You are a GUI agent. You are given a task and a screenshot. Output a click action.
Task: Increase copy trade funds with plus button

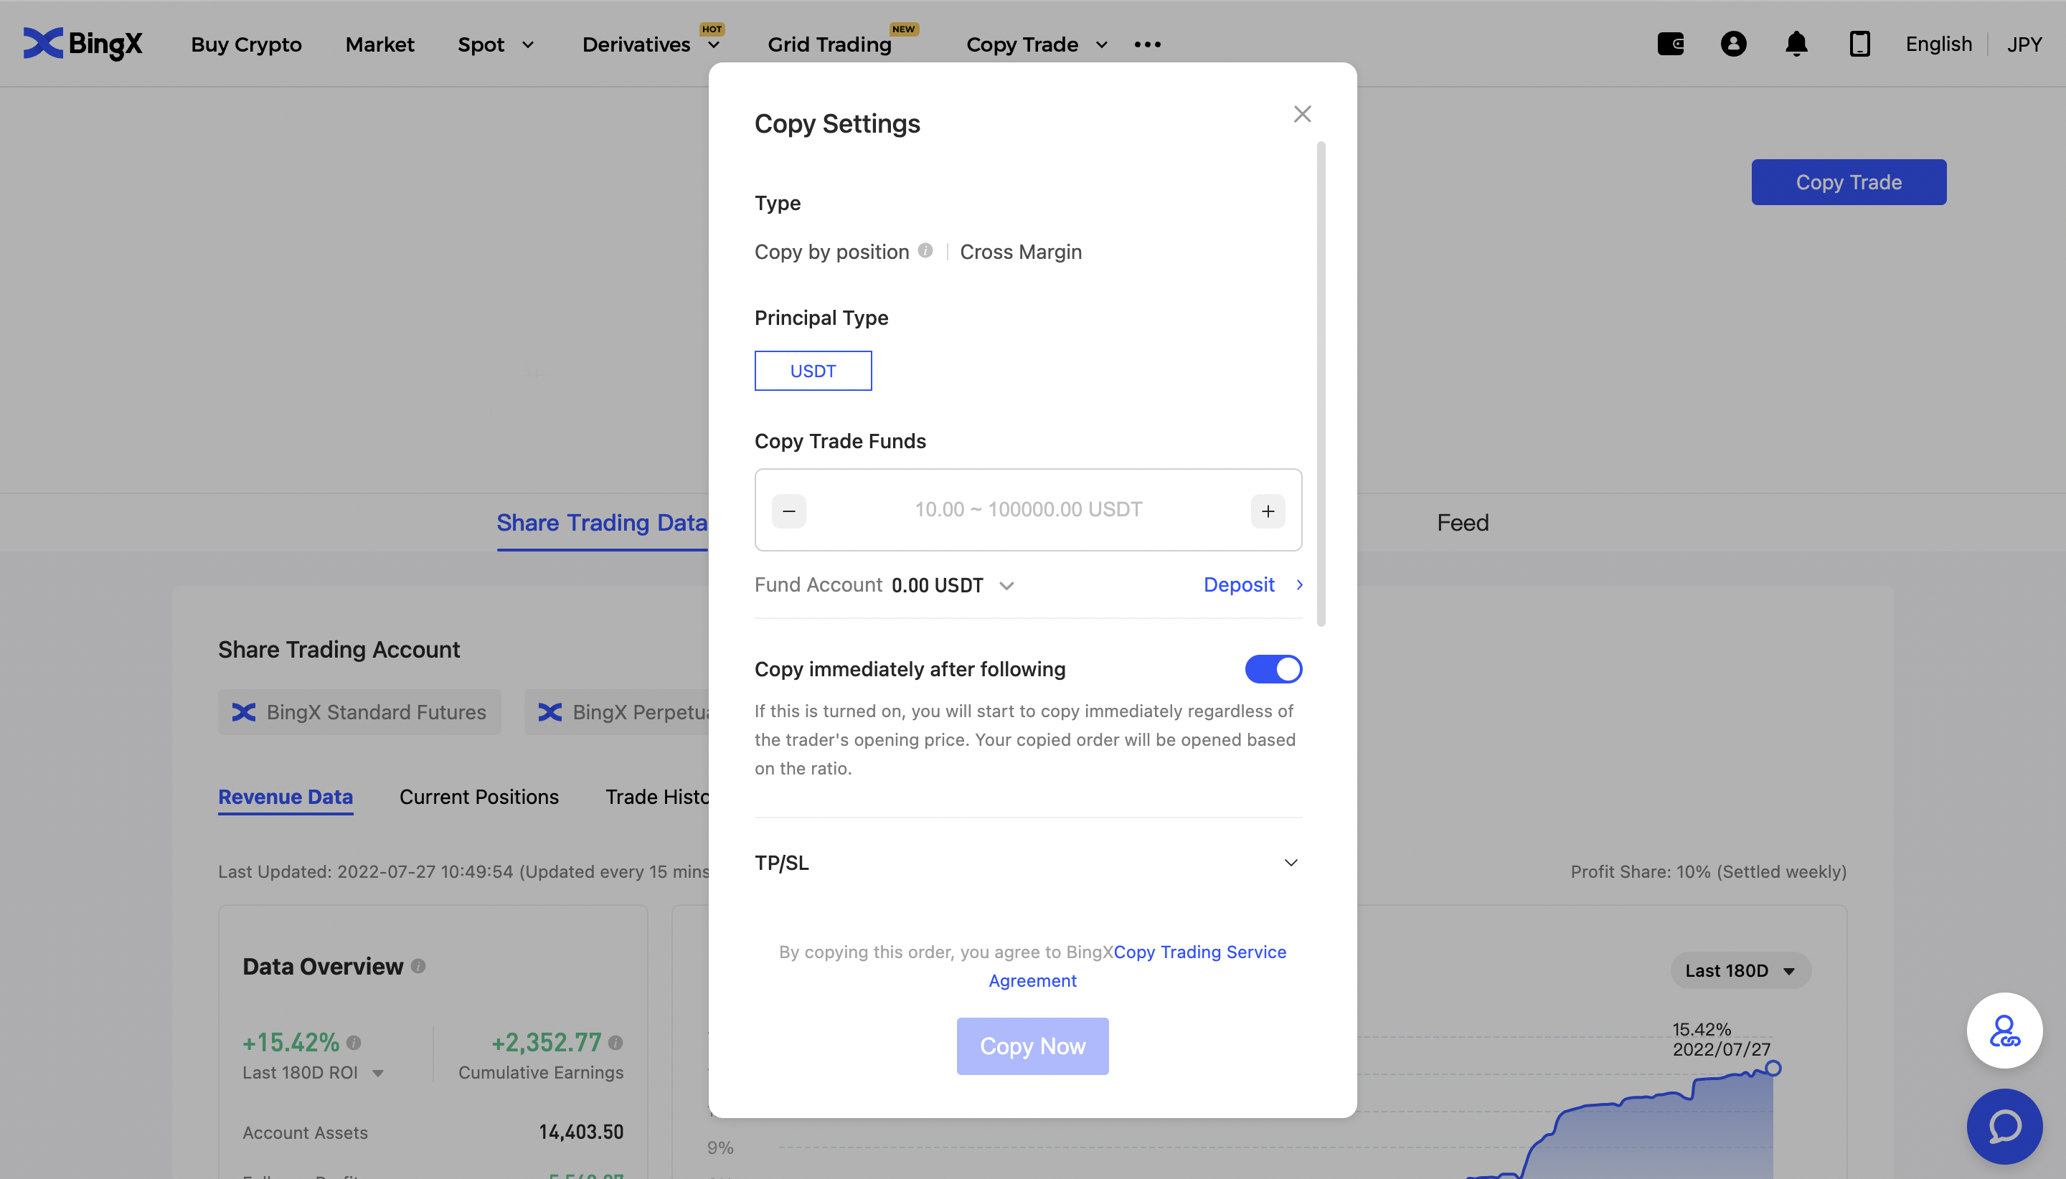(x=1268, y=511)
